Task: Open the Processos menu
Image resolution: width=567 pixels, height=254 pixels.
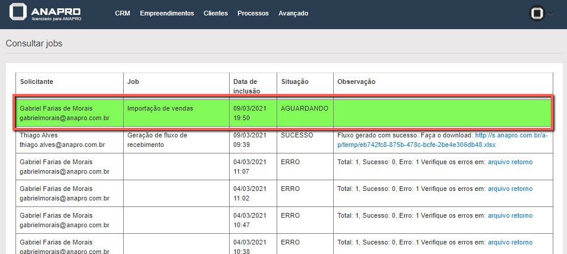Action: click(253, 13)
